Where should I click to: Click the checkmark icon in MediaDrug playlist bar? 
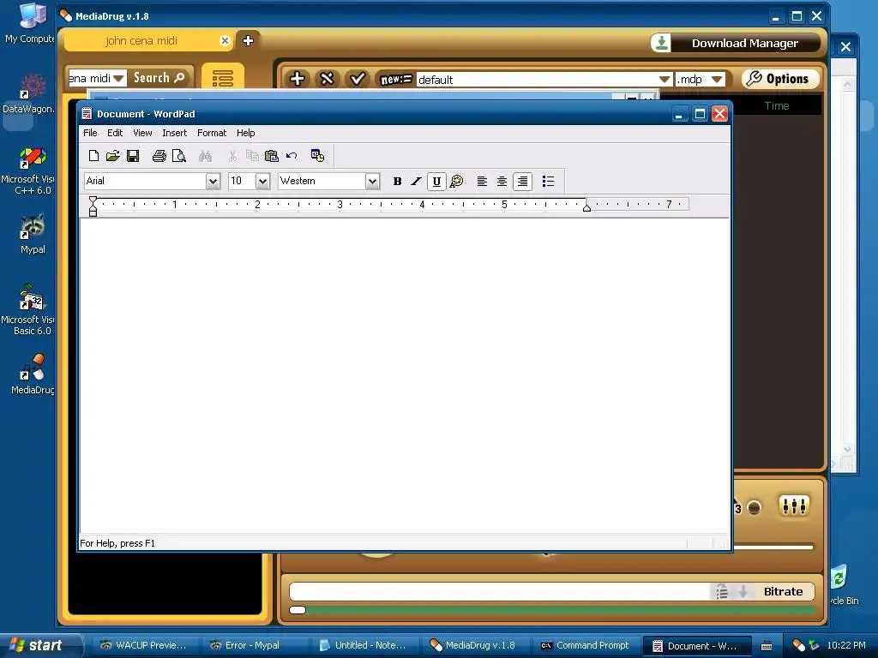point(358,79)
